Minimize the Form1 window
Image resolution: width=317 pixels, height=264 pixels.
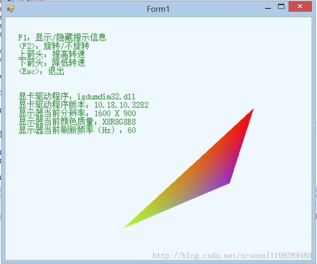pyautogui.click(x=268, y=8)
